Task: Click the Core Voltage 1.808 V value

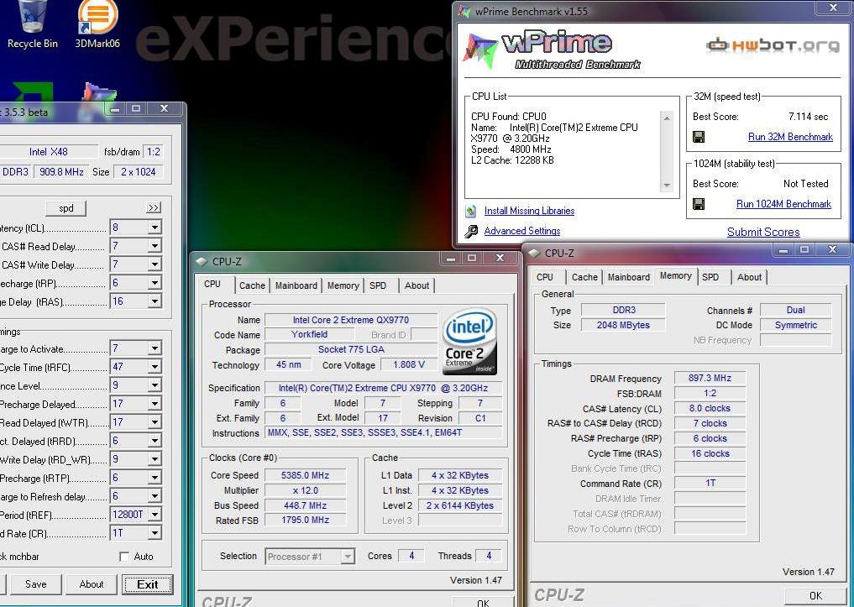Action: pyautogui.click(x=408, y=364)
